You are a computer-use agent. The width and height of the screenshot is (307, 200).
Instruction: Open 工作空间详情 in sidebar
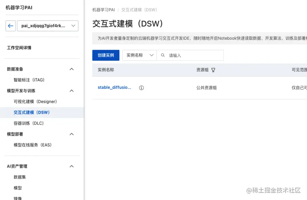(19, 48)
